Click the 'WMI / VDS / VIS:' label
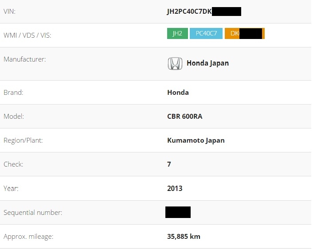This screenshot has height=249, width=317. point(27,35)
